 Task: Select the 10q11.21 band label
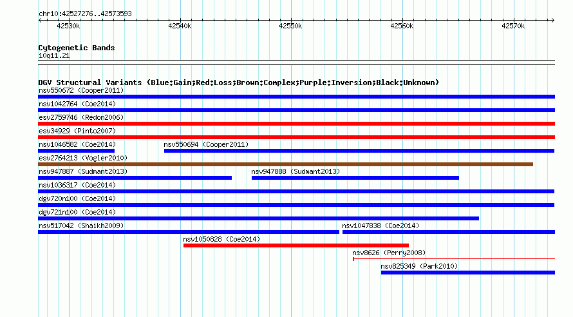click(54, 55)
